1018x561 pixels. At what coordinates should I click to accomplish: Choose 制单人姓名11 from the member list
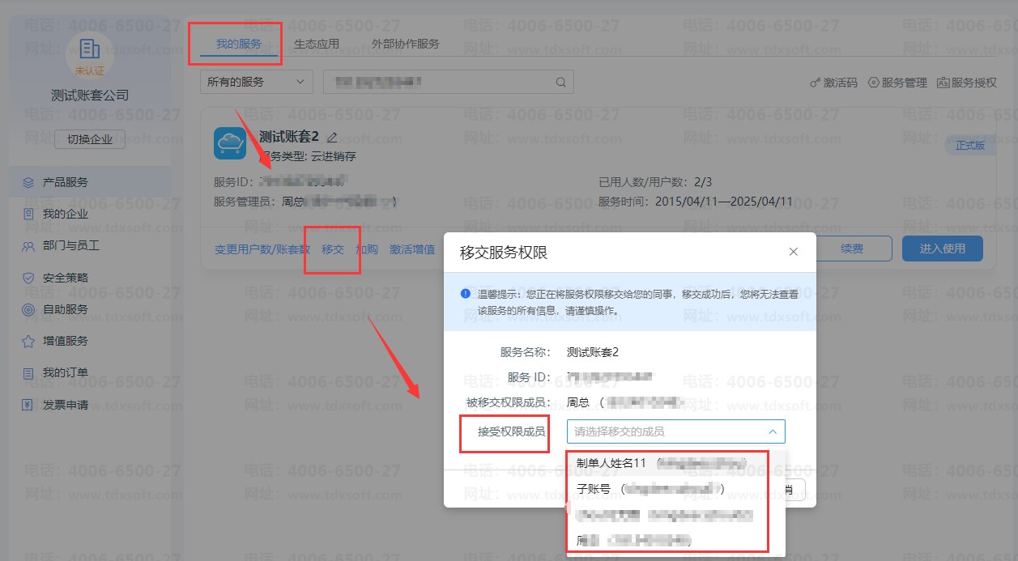click(676, 463)
